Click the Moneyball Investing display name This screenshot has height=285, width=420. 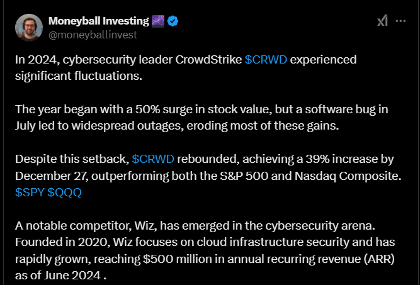pos(98,21)
